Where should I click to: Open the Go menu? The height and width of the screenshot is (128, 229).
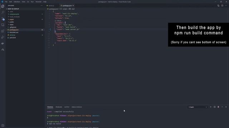pyautogui.click(x=28, y=2)
